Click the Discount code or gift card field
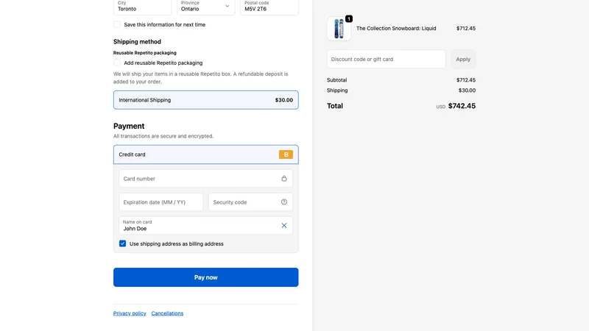This screenshot has height=331, width=589. pos(386,59)
